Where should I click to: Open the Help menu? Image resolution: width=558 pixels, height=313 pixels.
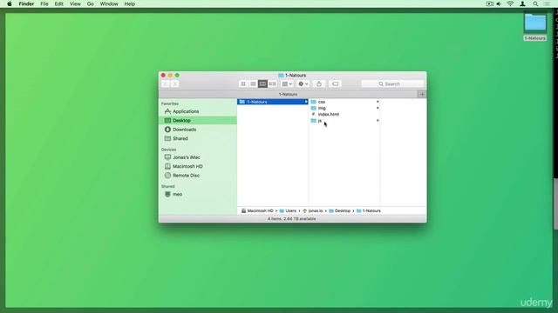130,3
